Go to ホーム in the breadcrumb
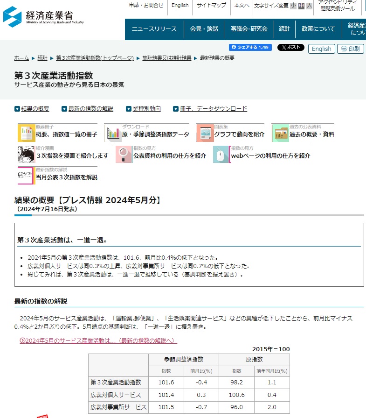 coord(21,58)
